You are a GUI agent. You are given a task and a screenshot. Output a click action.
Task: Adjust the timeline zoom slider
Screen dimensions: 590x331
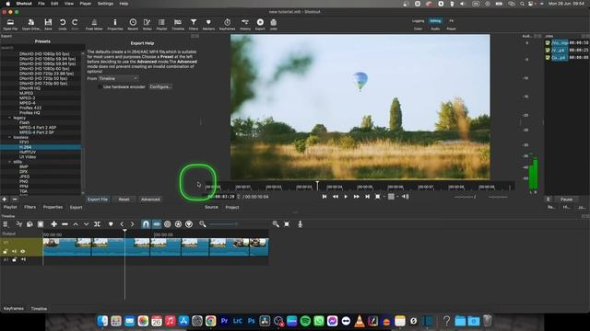click(x=239, y=224)
